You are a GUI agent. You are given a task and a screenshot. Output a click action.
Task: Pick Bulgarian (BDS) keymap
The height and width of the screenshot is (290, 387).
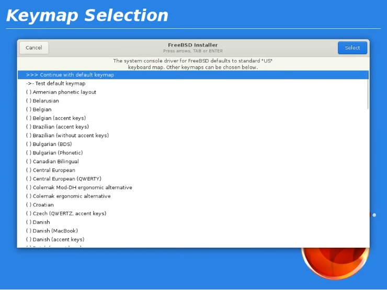pos(51,144)
